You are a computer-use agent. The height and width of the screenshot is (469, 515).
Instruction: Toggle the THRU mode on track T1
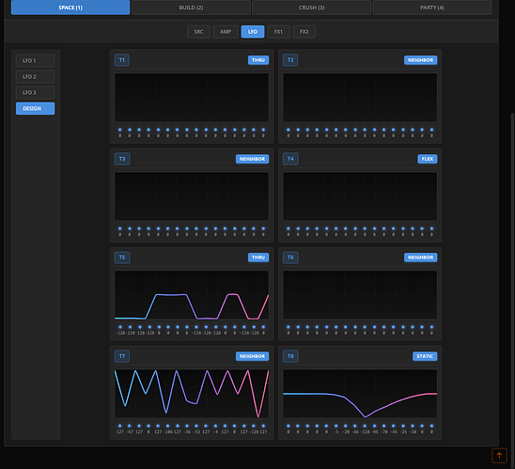click(x=258, y=60)
